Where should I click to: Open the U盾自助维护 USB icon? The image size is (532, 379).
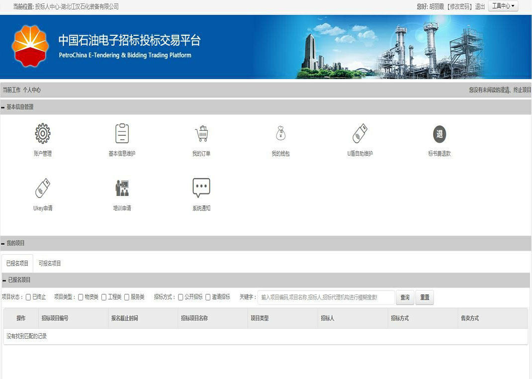(x=360, y=133)
